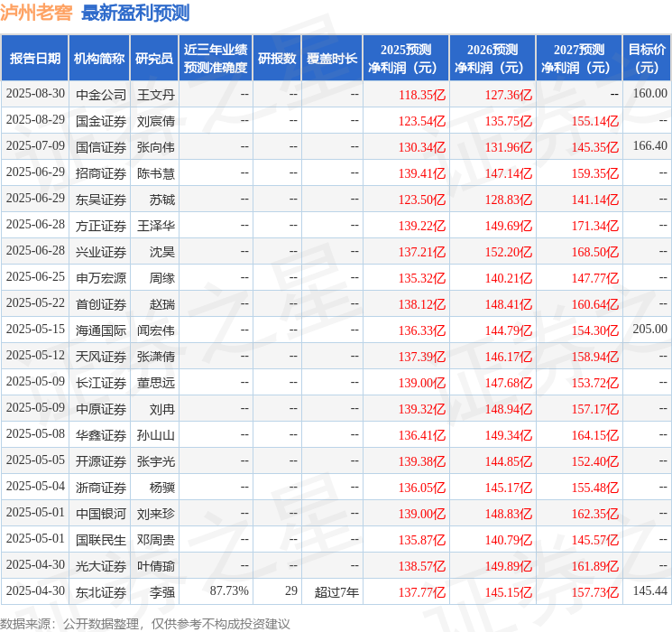Screen dimensions: 672x632
Task: Click the 研报数 column header
Action: (277, 59)
